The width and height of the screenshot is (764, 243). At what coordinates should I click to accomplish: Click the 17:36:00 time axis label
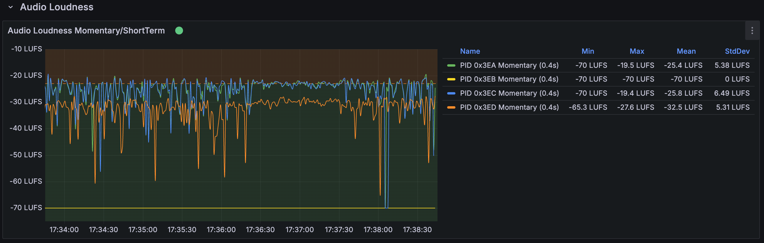tap(221, 230)
